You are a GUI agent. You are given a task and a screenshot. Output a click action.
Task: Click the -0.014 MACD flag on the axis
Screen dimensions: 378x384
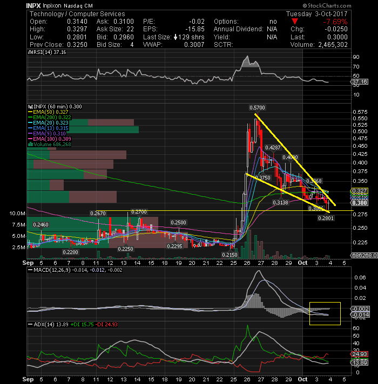coord(360,314)
